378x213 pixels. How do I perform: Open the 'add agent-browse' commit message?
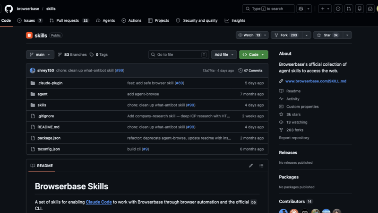tap(143, 94)
